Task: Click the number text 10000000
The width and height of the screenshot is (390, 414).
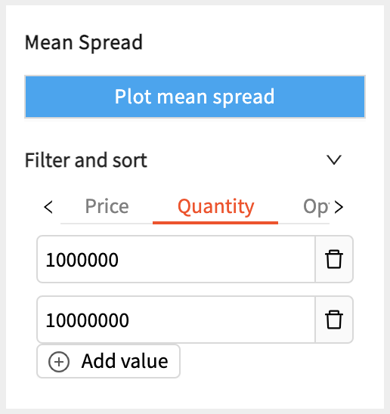Action: tap(88, 320)
